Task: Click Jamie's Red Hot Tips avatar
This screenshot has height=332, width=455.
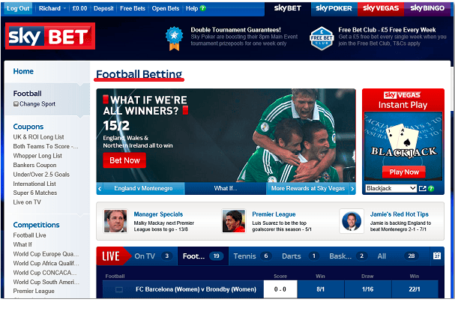Action: tap(352, 221)
